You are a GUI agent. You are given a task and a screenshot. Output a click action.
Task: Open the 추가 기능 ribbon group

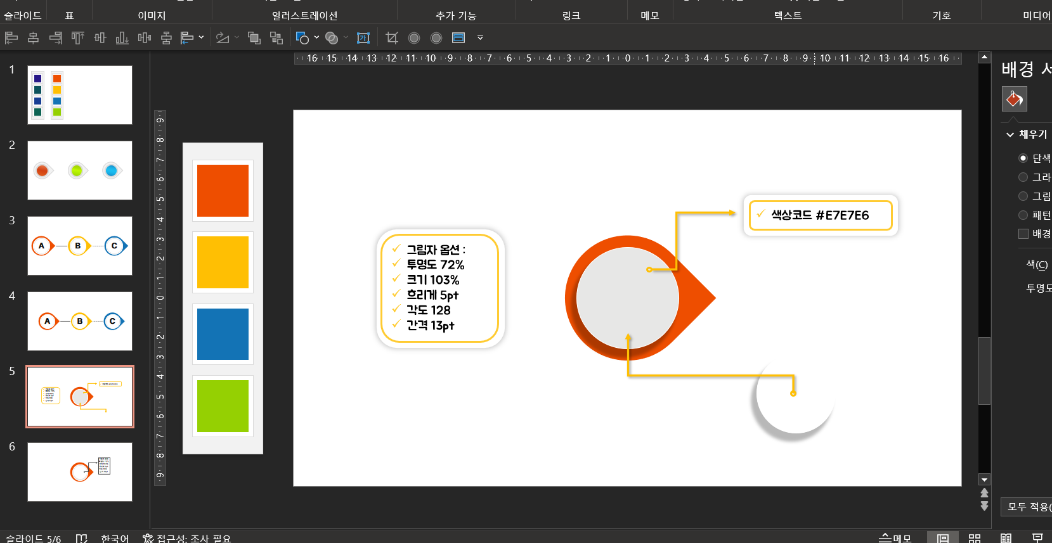tap(456, 15)
